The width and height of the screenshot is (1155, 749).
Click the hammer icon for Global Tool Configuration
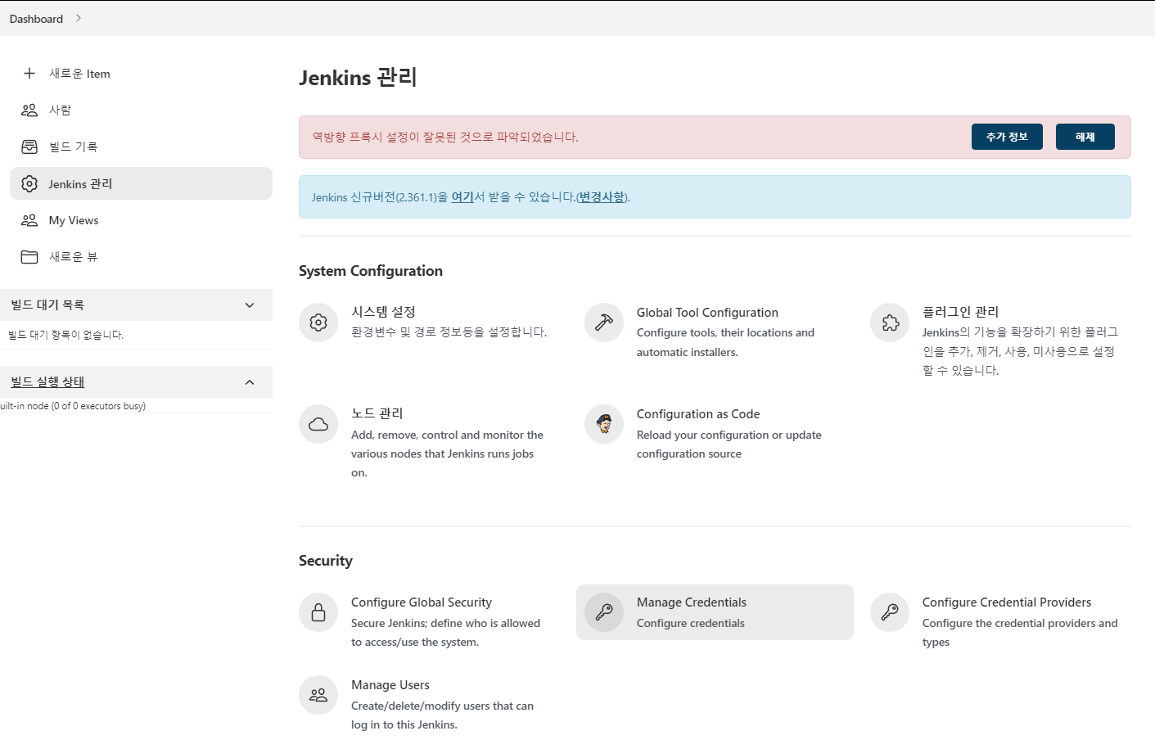click(x=604, y=323)
